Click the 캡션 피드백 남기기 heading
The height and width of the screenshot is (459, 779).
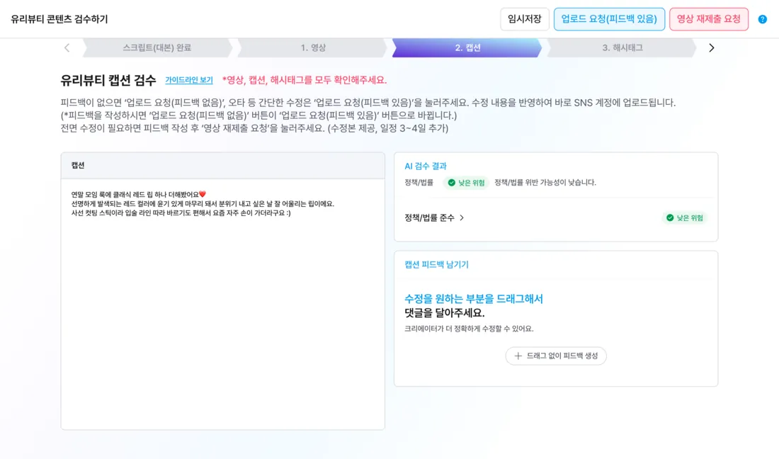(436, 264)
